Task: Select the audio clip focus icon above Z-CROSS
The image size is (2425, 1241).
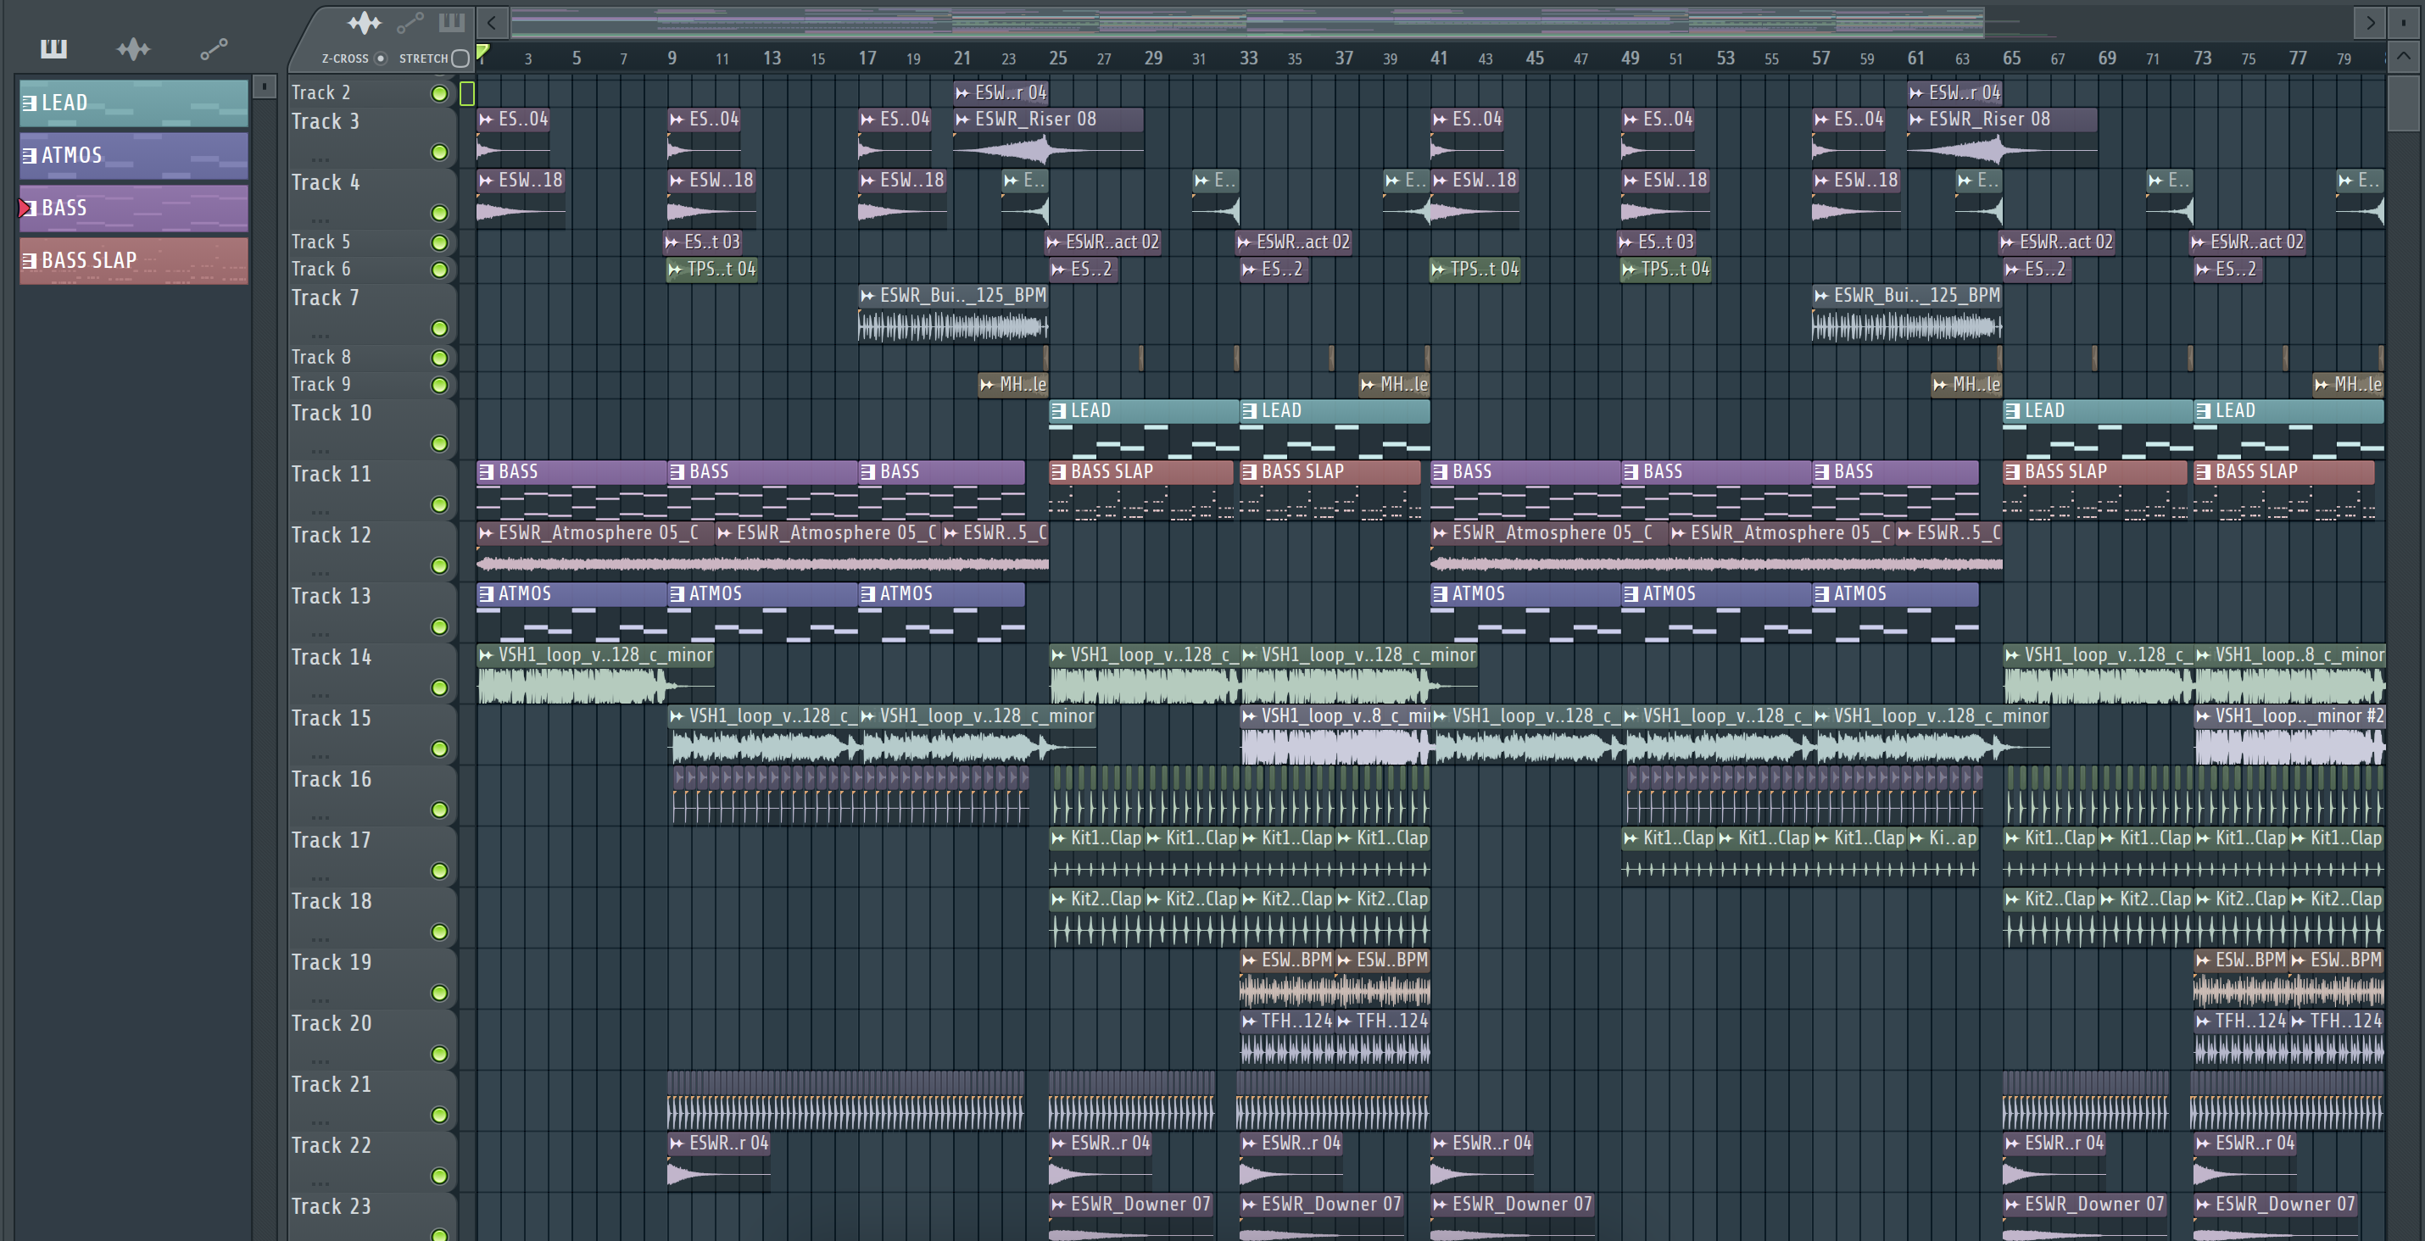Action: click(x=365, y=23)
